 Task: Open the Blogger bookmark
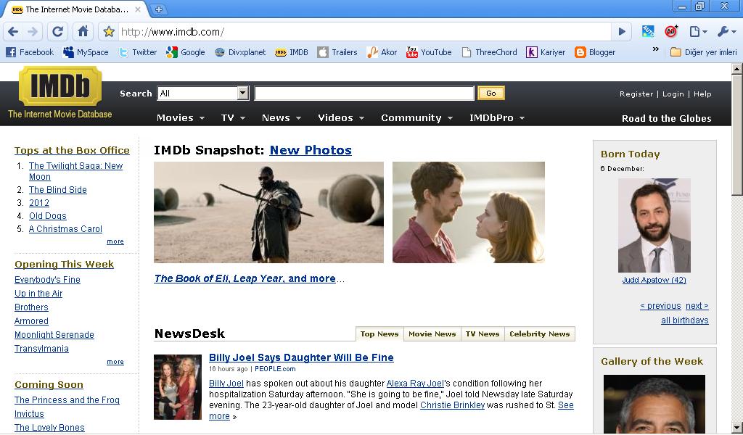595,52
